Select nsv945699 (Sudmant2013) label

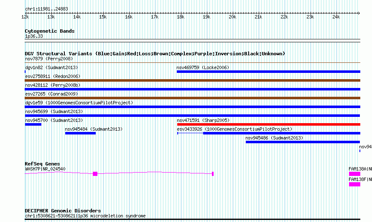[54, 111]
